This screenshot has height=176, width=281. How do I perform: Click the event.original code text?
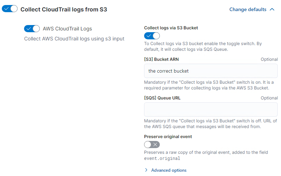(162, 158)
